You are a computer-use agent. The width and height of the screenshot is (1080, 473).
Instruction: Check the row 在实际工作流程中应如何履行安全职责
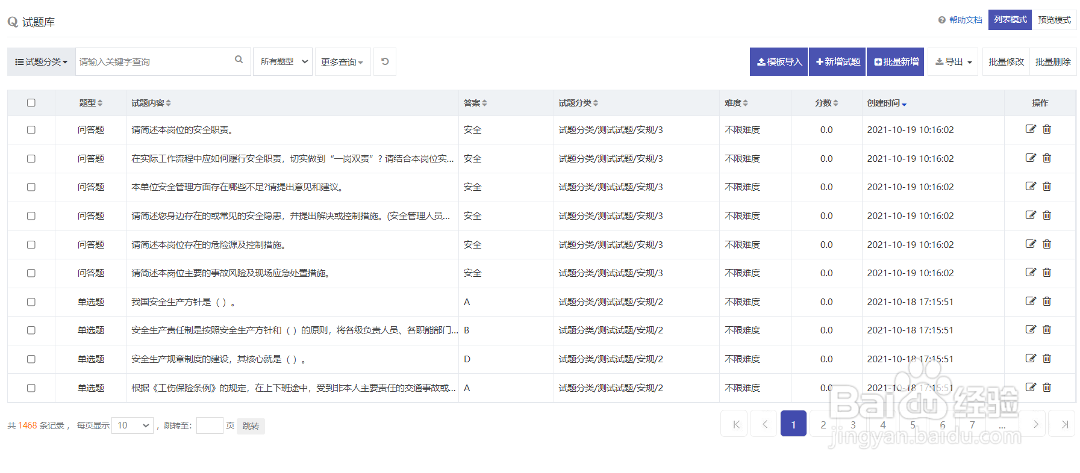tap(31, 159)
